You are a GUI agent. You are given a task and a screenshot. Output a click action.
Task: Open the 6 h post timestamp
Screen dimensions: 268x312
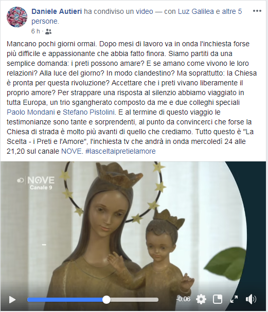[x=35, y=31]
